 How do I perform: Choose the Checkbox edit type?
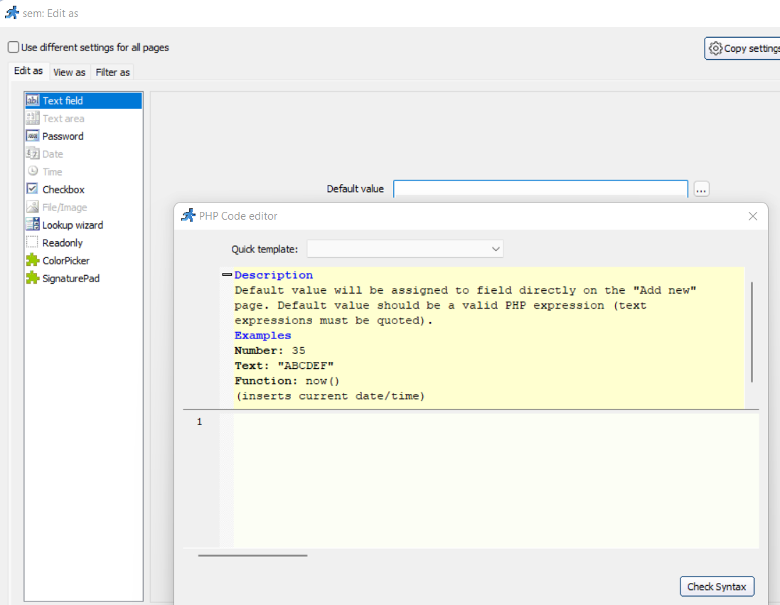click(61, 189)
